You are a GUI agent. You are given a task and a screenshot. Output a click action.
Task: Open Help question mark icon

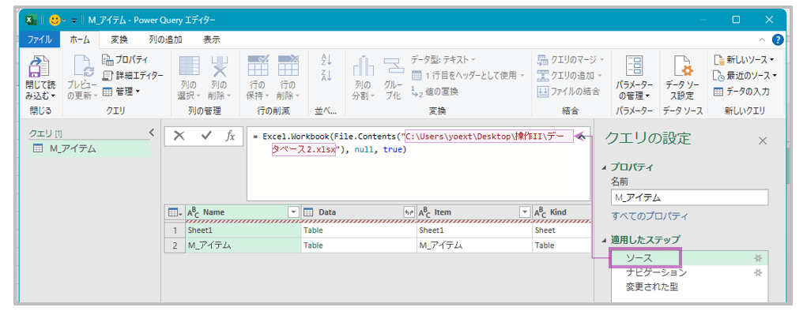[x=778, y=39]
